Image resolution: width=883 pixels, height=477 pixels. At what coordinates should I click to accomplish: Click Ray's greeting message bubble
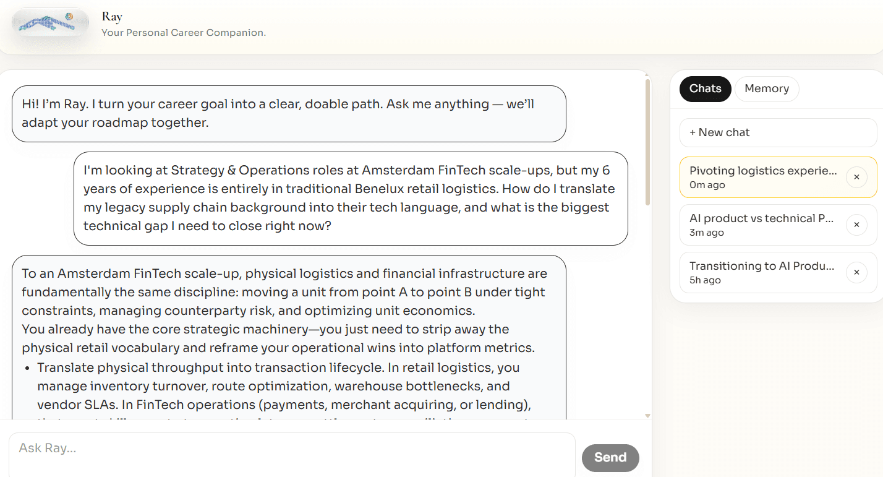point(289,114)
